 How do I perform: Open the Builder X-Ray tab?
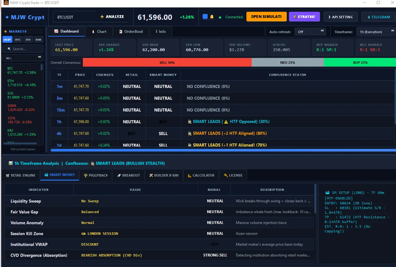tap(164, 175)
